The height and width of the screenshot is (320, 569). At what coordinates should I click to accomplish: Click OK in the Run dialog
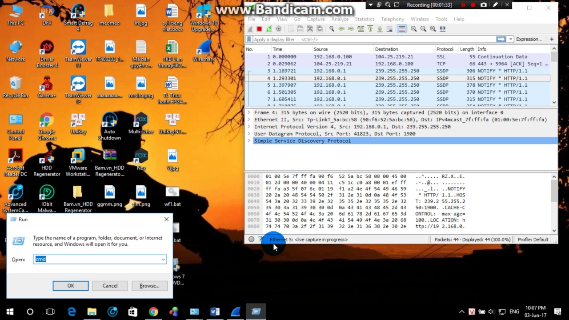(71, 286)
